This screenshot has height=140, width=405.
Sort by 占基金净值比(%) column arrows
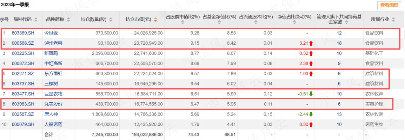click(x=219, y=22)
